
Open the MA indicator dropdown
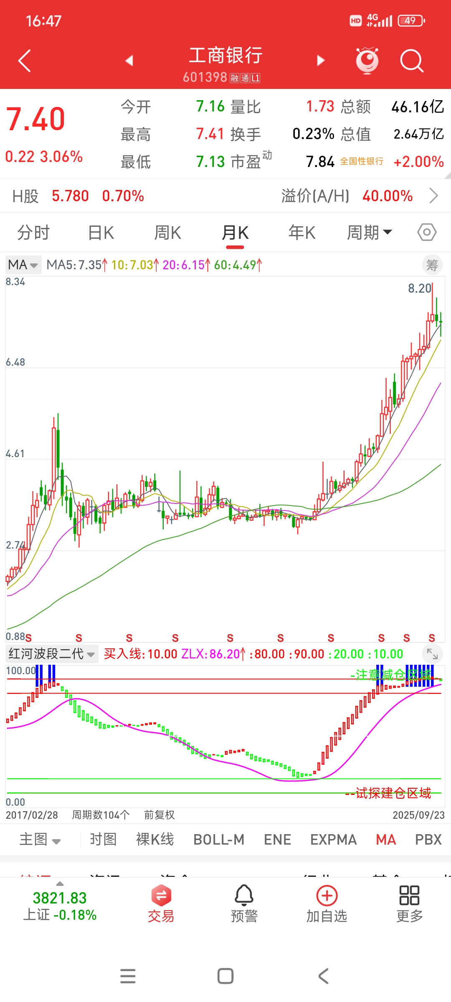coord(23,265)
